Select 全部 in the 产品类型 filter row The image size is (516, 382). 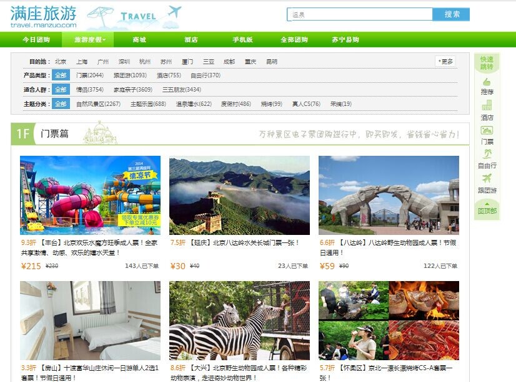pos(61,75)
